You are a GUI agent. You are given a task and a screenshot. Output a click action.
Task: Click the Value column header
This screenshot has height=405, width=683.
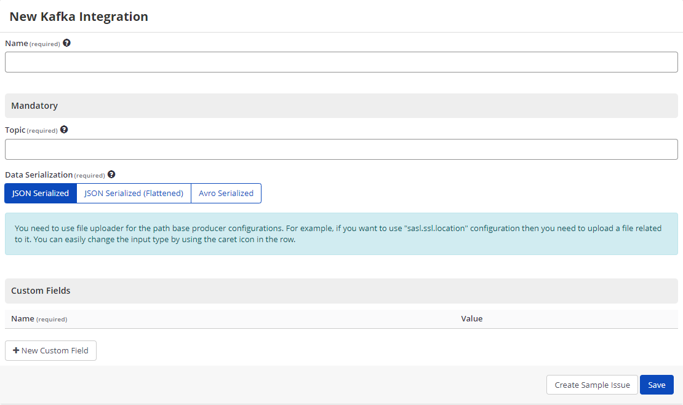(x=472, y=318)
